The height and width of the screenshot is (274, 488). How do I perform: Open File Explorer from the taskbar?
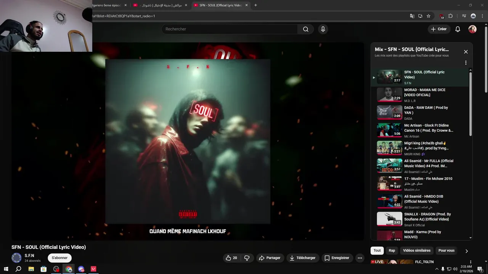[31, 269]
